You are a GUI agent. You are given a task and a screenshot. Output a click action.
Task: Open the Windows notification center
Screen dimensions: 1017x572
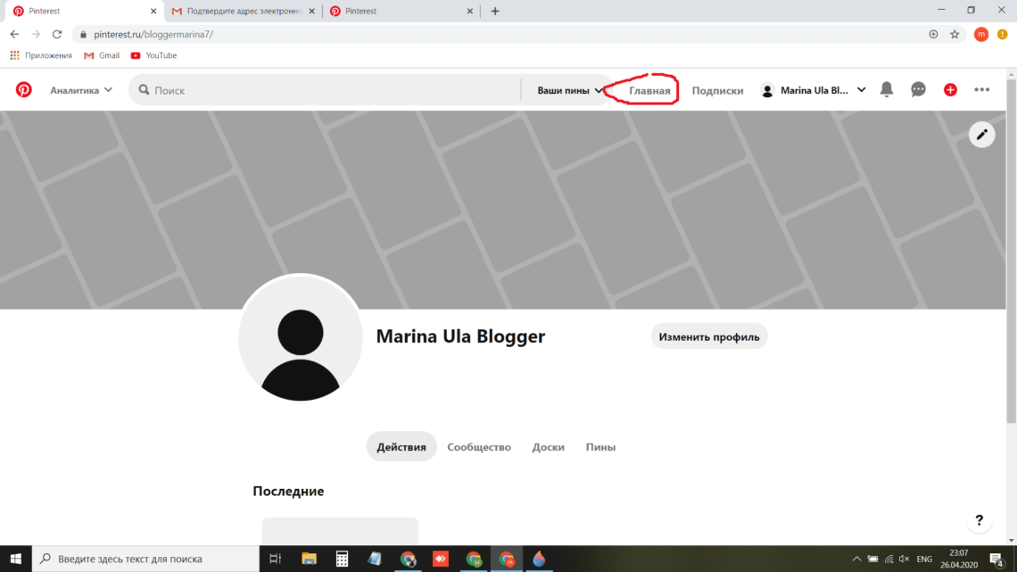[x=997, y=559]
